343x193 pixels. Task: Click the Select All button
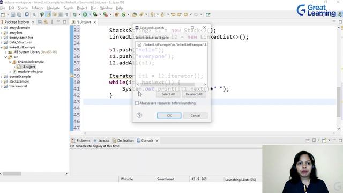click(168, 94)
